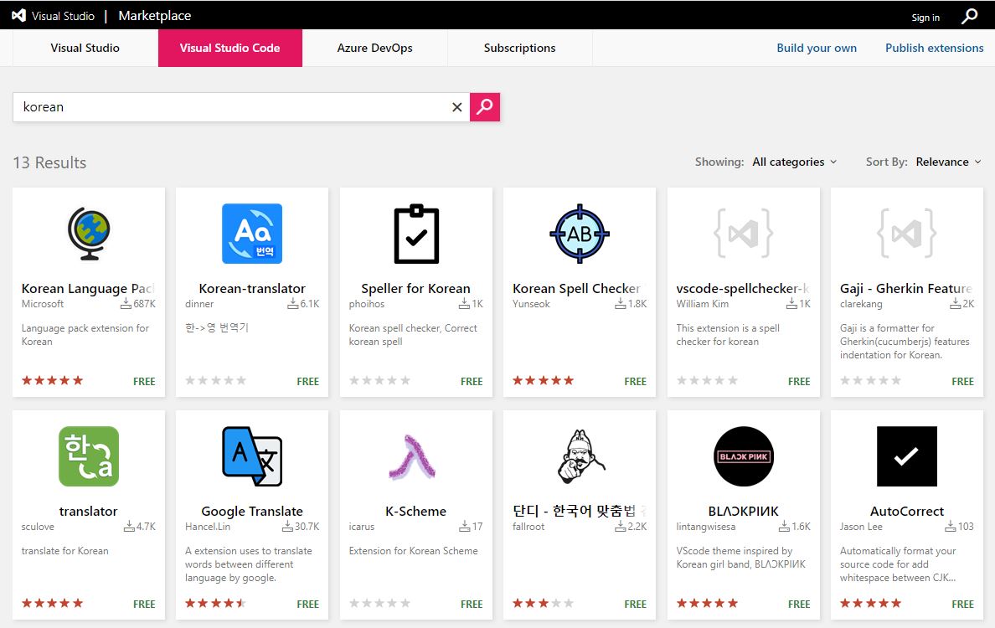Click the Korean Spell Checker title
The width and height of the screenshot is (995, 628).
pos(576,289)
